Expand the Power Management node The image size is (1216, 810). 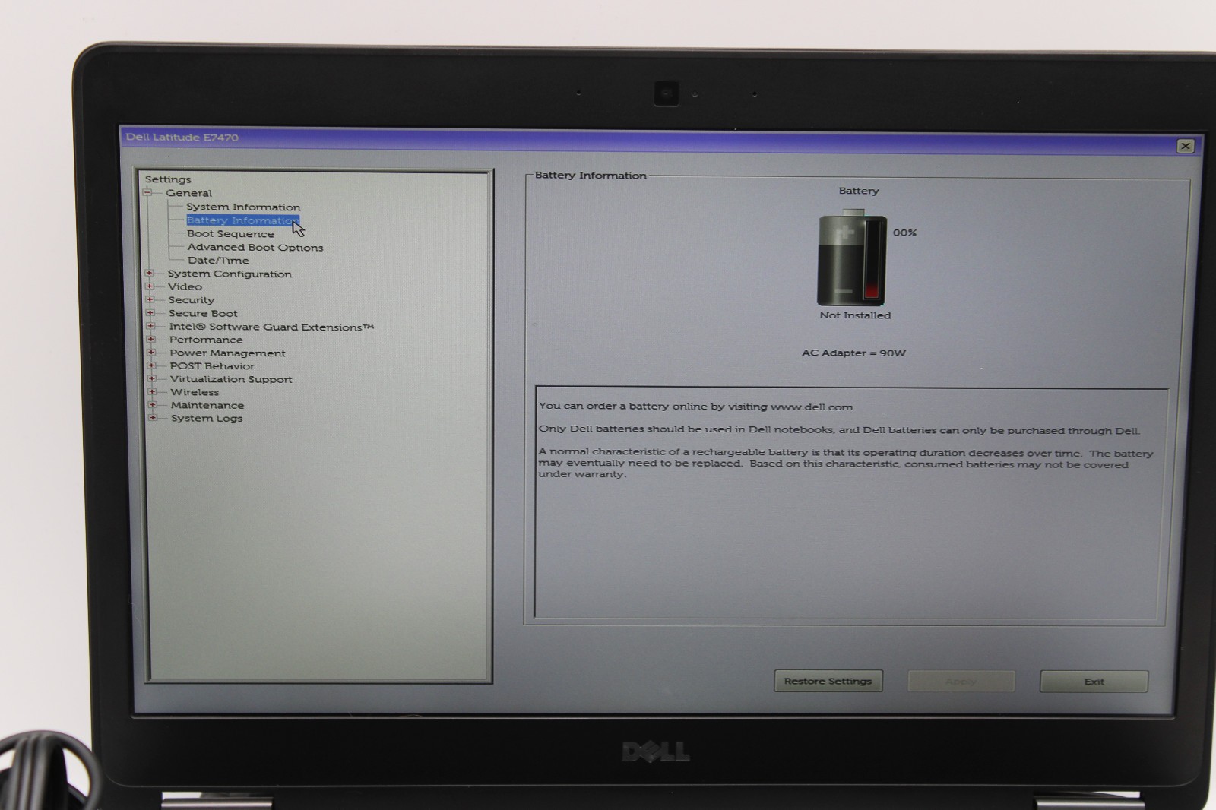pyautogui.click(x=151, y=352)
